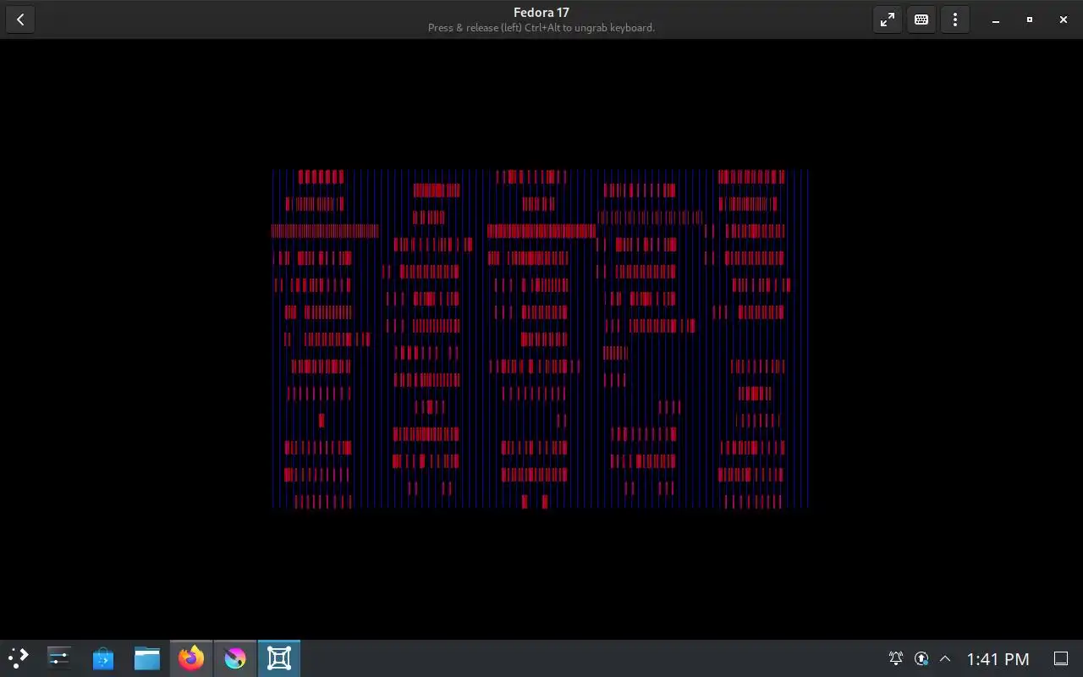Maximize the Fedora 17 Boxes window

[1030, 19]
